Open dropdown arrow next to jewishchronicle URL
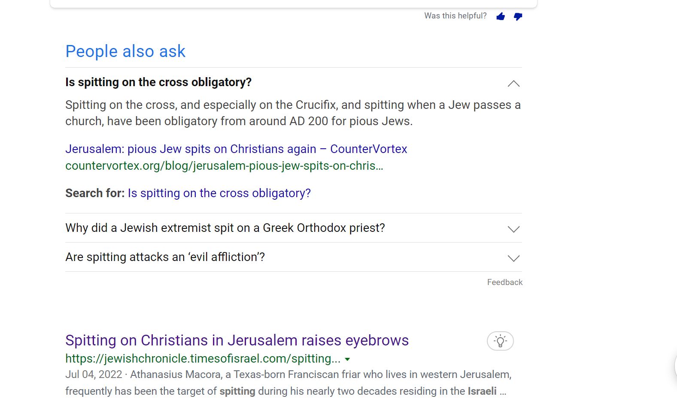The height and width of the screenshot is (405, 677). click(x=348, y=360)
